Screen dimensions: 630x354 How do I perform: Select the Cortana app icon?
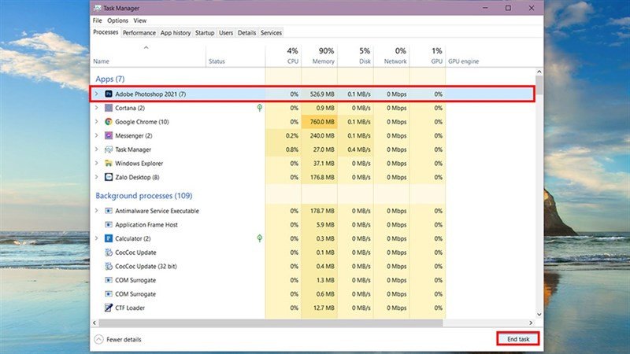(108, 108)
